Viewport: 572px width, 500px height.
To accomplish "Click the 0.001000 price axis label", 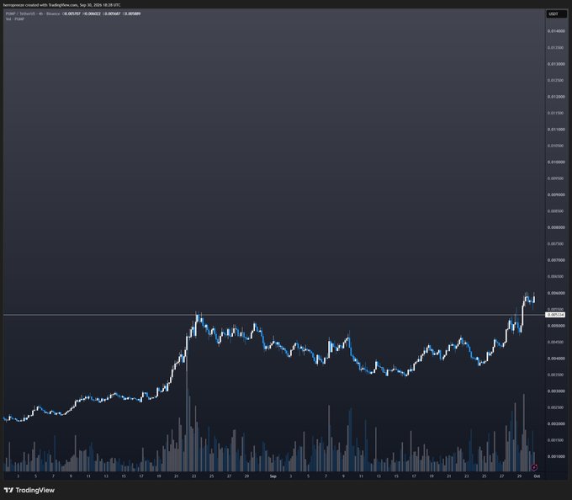I will 556,456.
